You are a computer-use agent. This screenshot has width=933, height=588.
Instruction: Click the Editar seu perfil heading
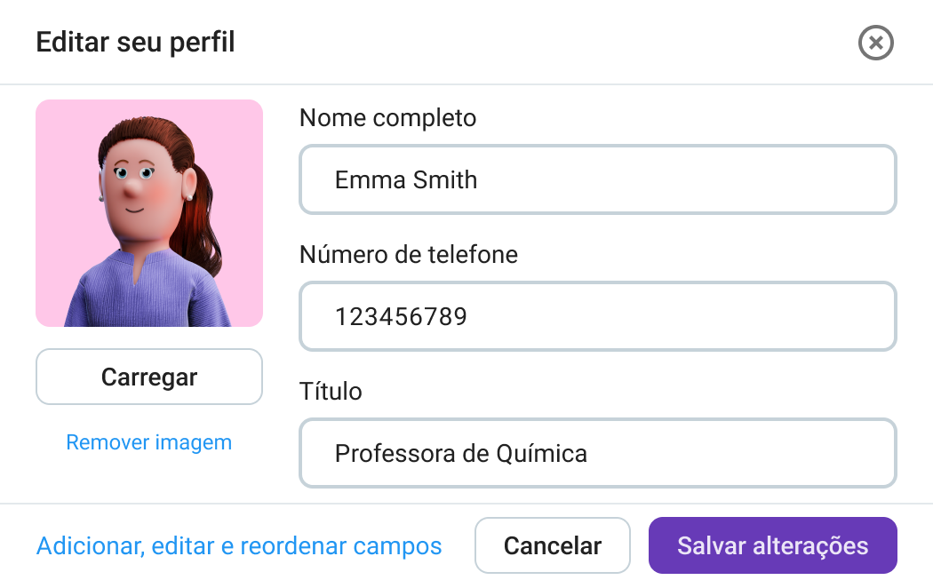click(135, 42)
